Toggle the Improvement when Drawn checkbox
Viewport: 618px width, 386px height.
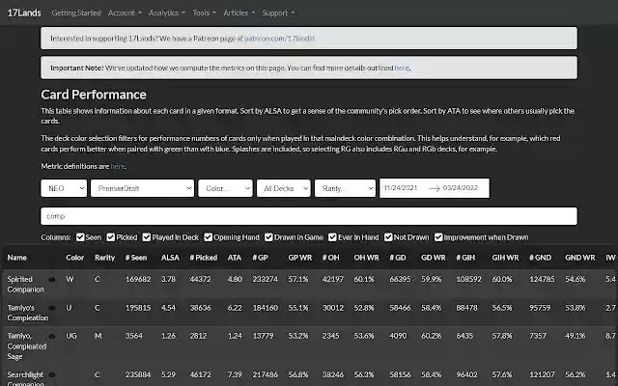438,237
